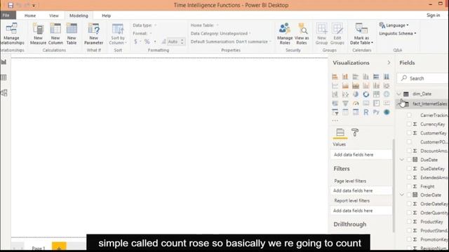Screen dimensions: 449x252
Task: Select the gauge visualization
Action: click(x=356, y=103)
